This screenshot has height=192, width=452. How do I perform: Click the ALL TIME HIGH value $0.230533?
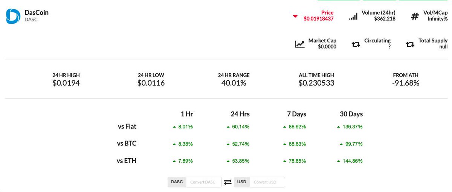click(x=316, y=83)
